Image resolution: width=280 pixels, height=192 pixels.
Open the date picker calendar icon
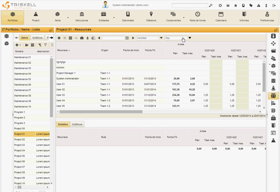tap(127, 38)
